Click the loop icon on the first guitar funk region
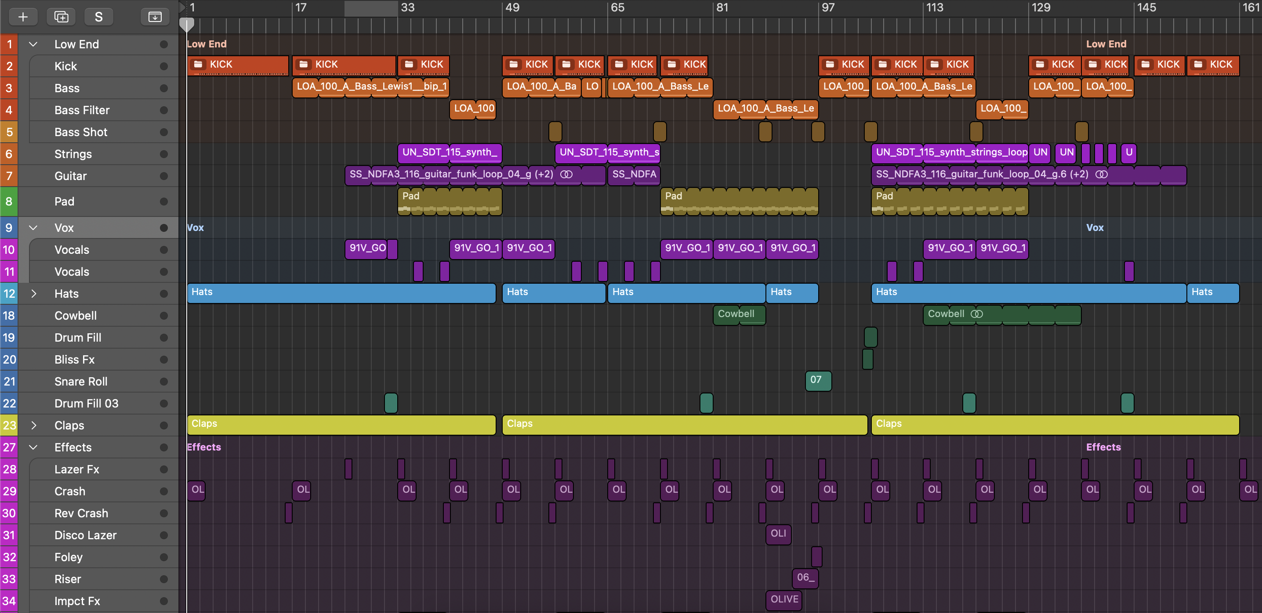 pyautogui.click(x=566, y=174)
